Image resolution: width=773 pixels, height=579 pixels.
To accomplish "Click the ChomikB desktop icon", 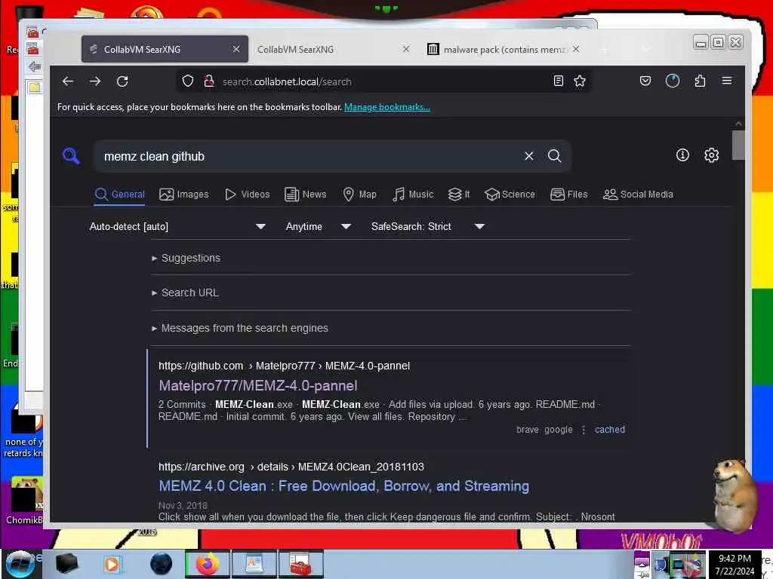I will (x=23, y=501).
